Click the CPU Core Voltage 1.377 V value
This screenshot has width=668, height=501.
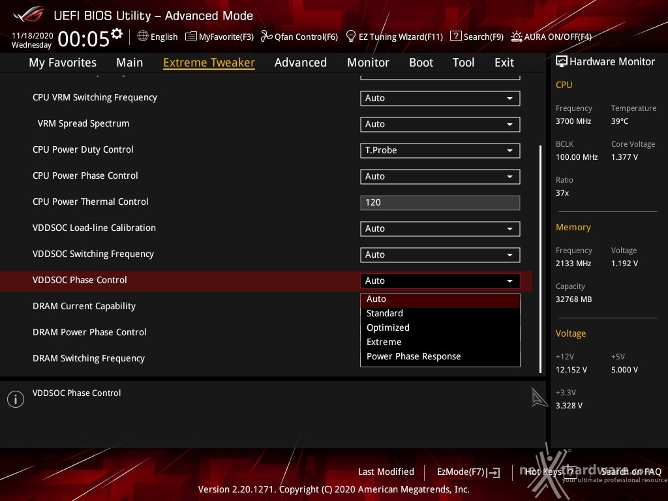click(x=624, y=157)
